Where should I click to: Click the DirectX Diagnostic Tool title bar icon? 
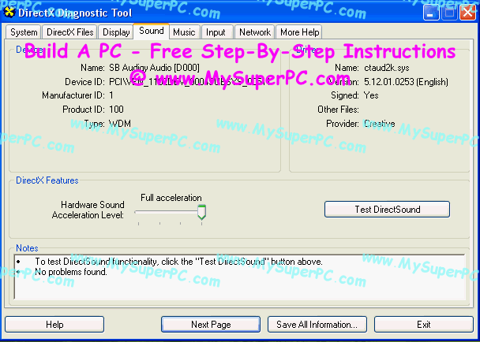10,13
